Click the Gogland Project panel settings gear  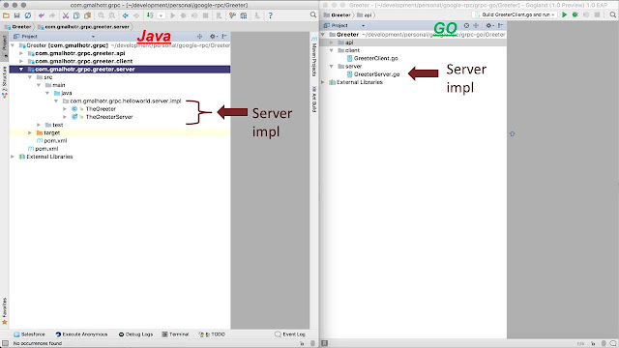(489, 25)
